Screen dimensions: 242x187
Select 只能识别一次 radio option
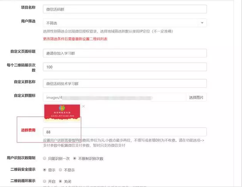[44, 158]
